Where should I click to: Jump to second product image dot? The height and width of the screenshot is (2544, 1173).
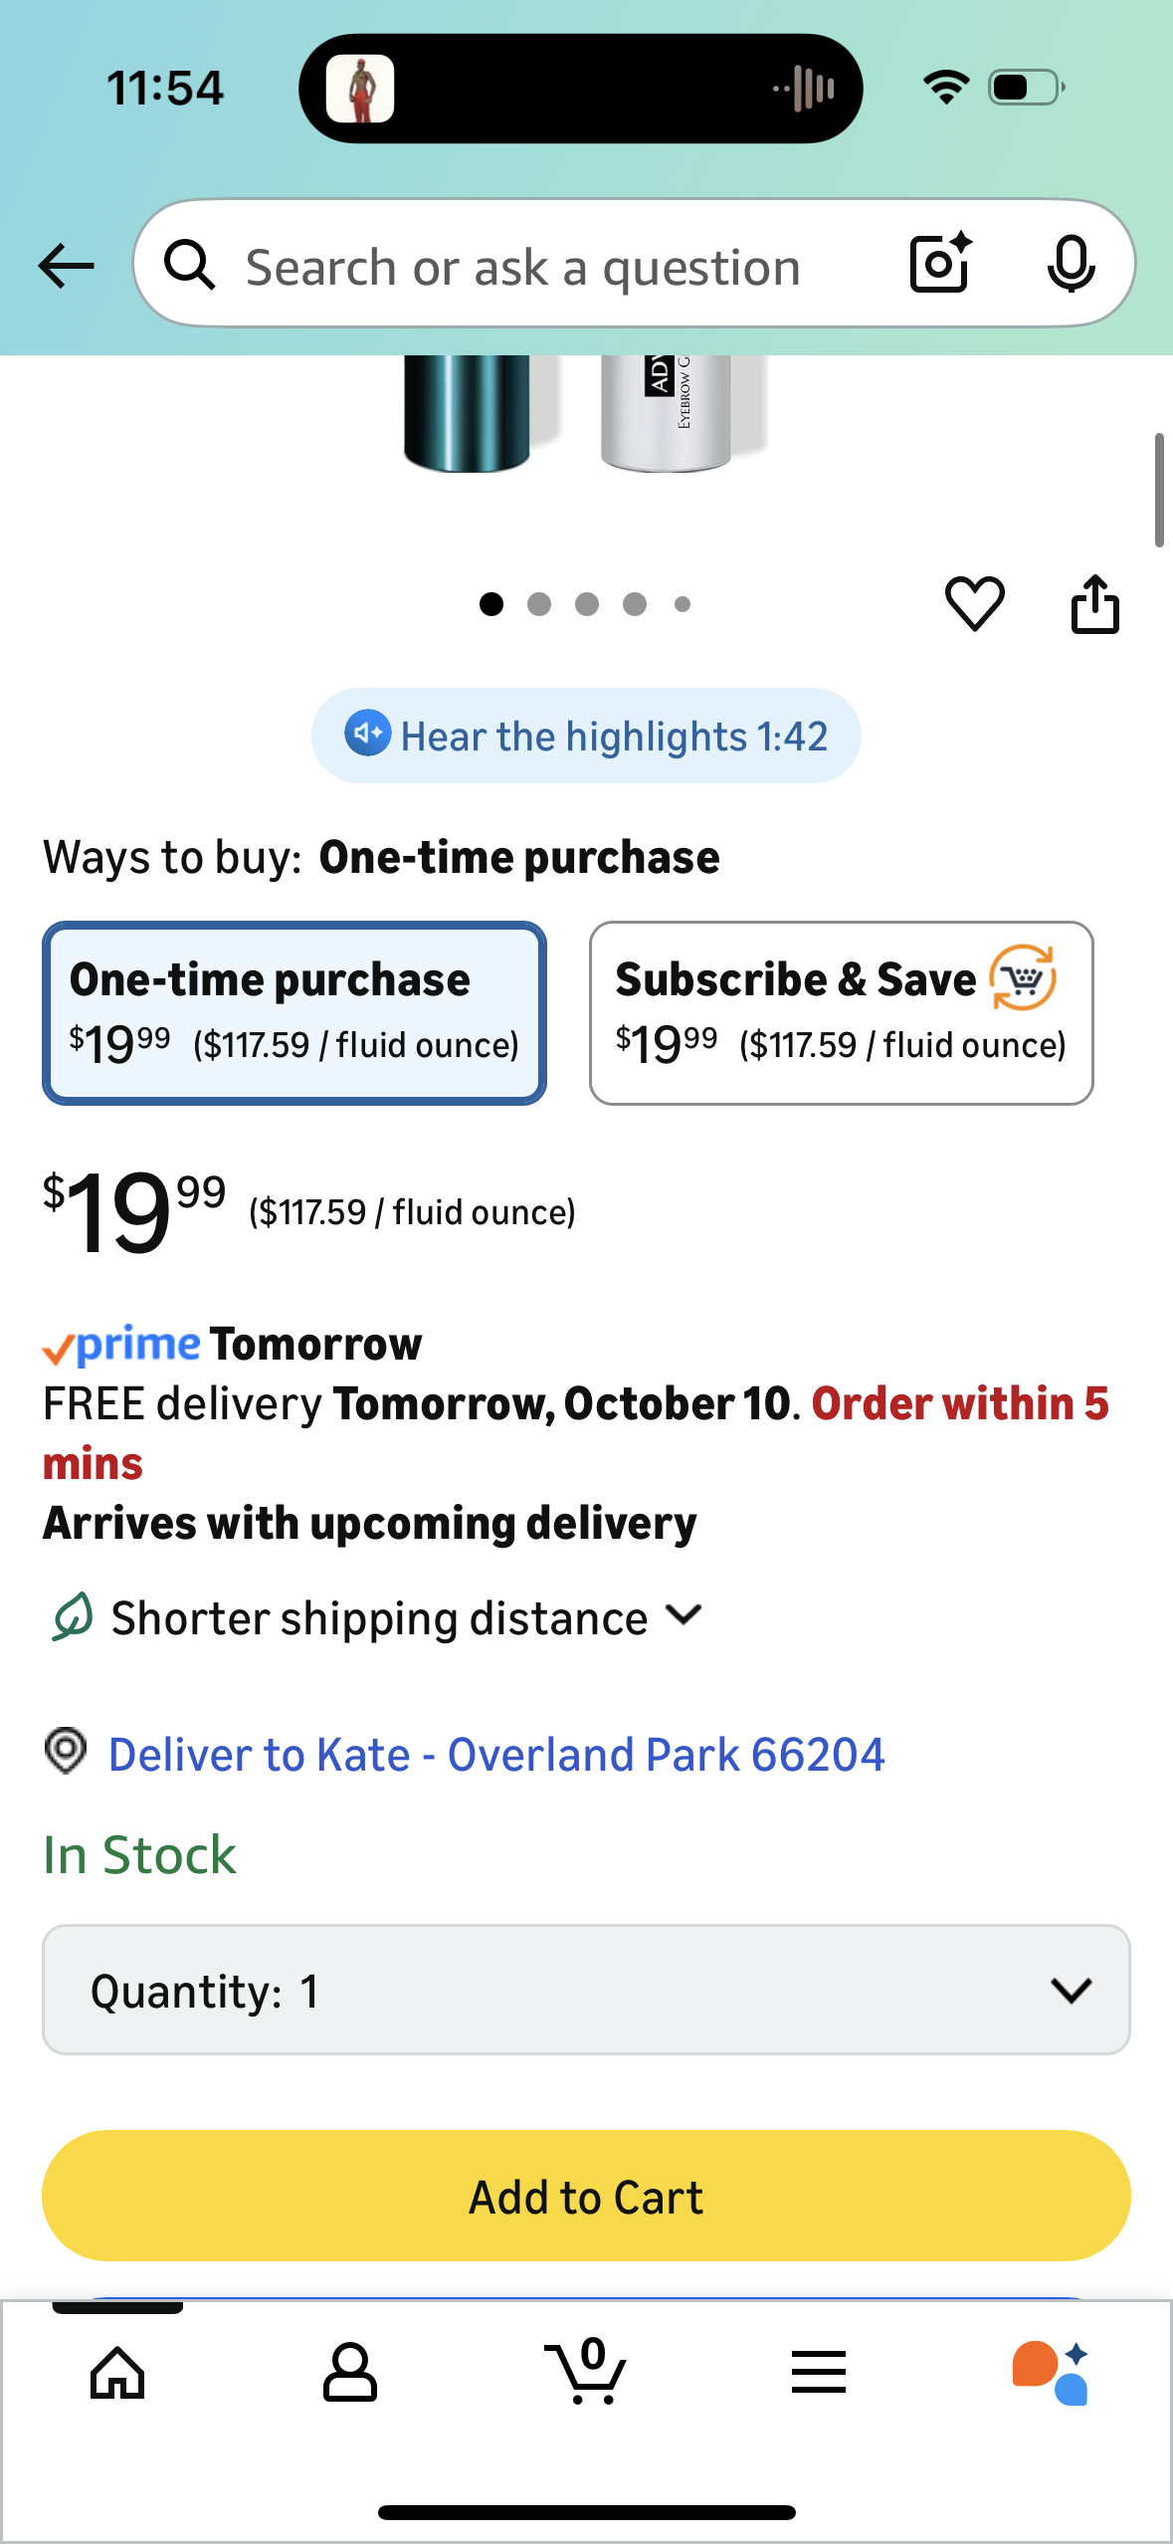539,604
